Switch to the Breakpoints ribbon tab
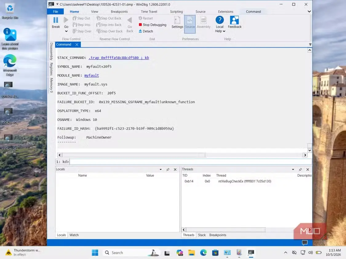Screen dimensions: 346x259 tap(119, 11)
